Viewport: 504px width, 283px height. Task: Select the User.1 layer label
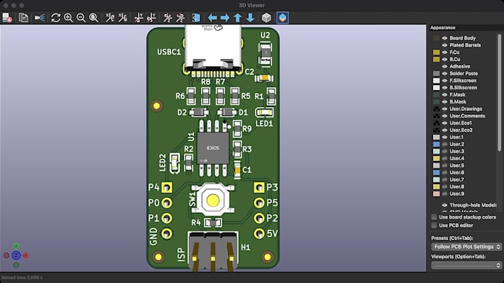pos(457,137)
